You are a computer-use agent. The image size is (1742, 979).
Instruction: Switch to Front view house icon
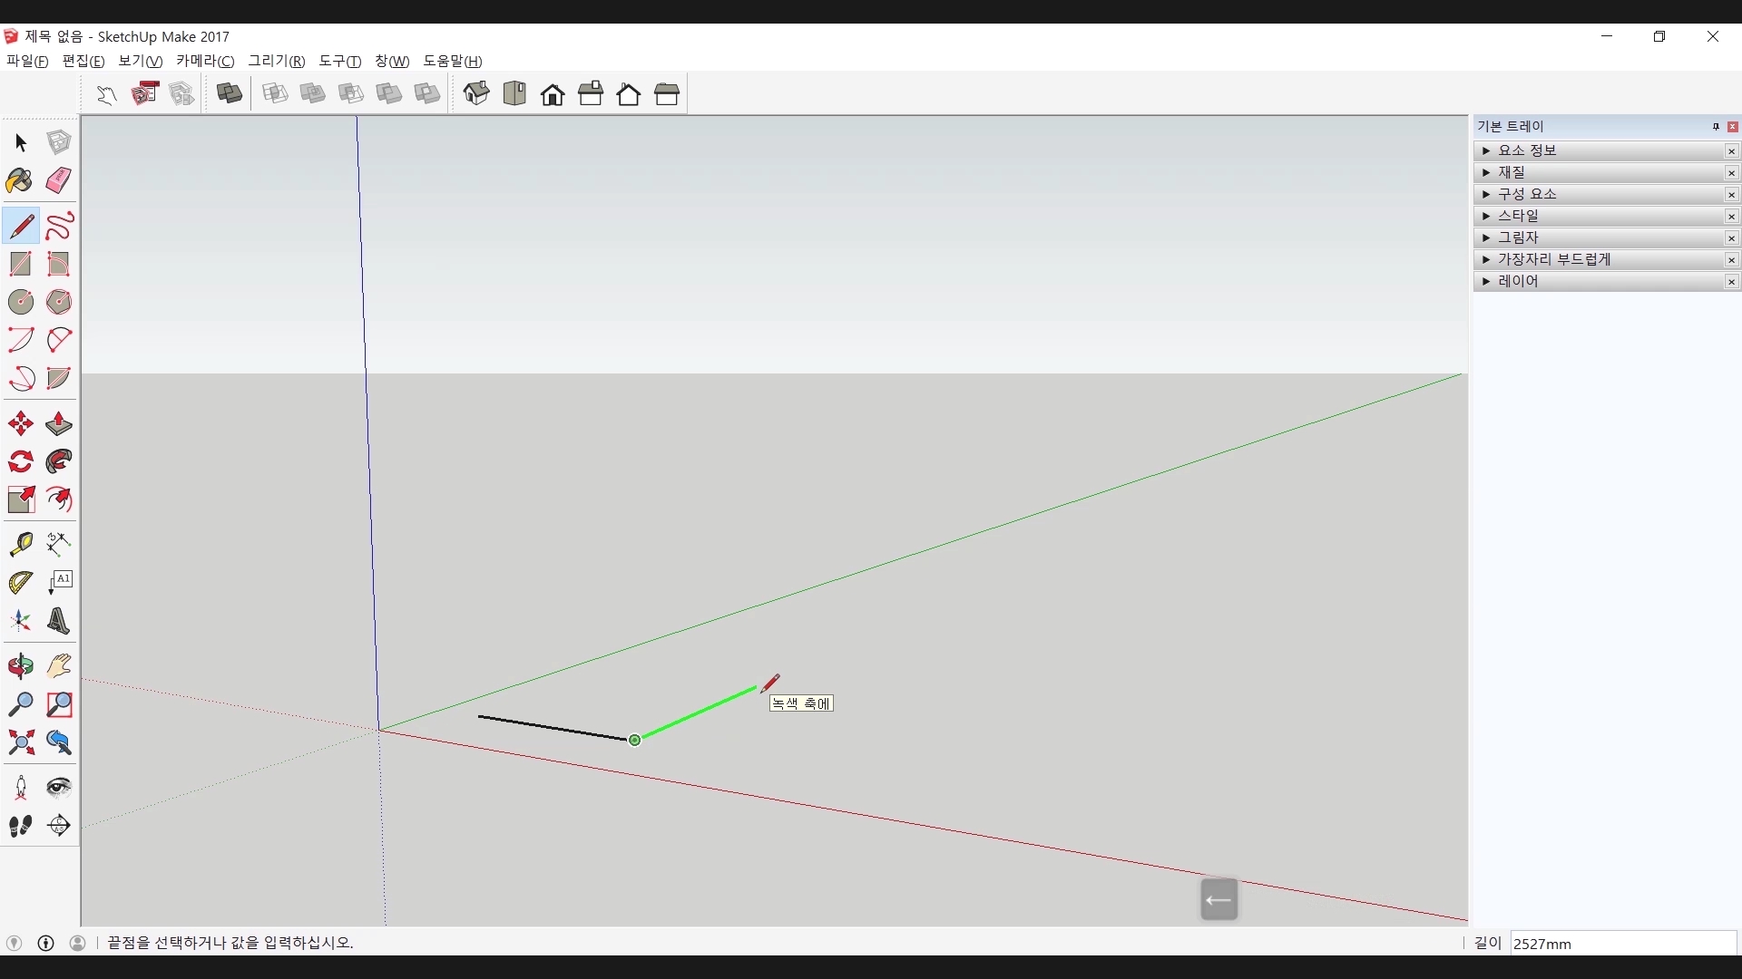click(x=553, y=94)
